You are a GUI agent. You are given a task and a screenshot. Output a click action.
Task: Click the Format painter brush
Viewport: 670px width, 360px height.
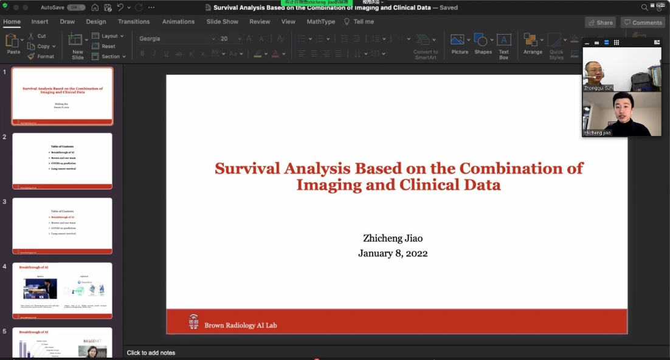41,56
